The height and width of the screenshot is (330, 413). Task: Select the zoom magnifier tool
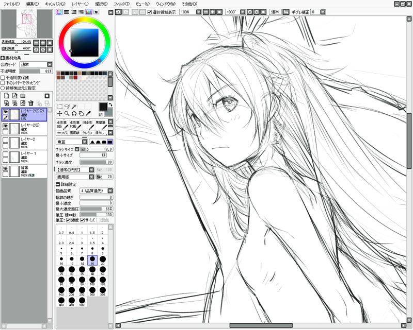coord(67,113)
